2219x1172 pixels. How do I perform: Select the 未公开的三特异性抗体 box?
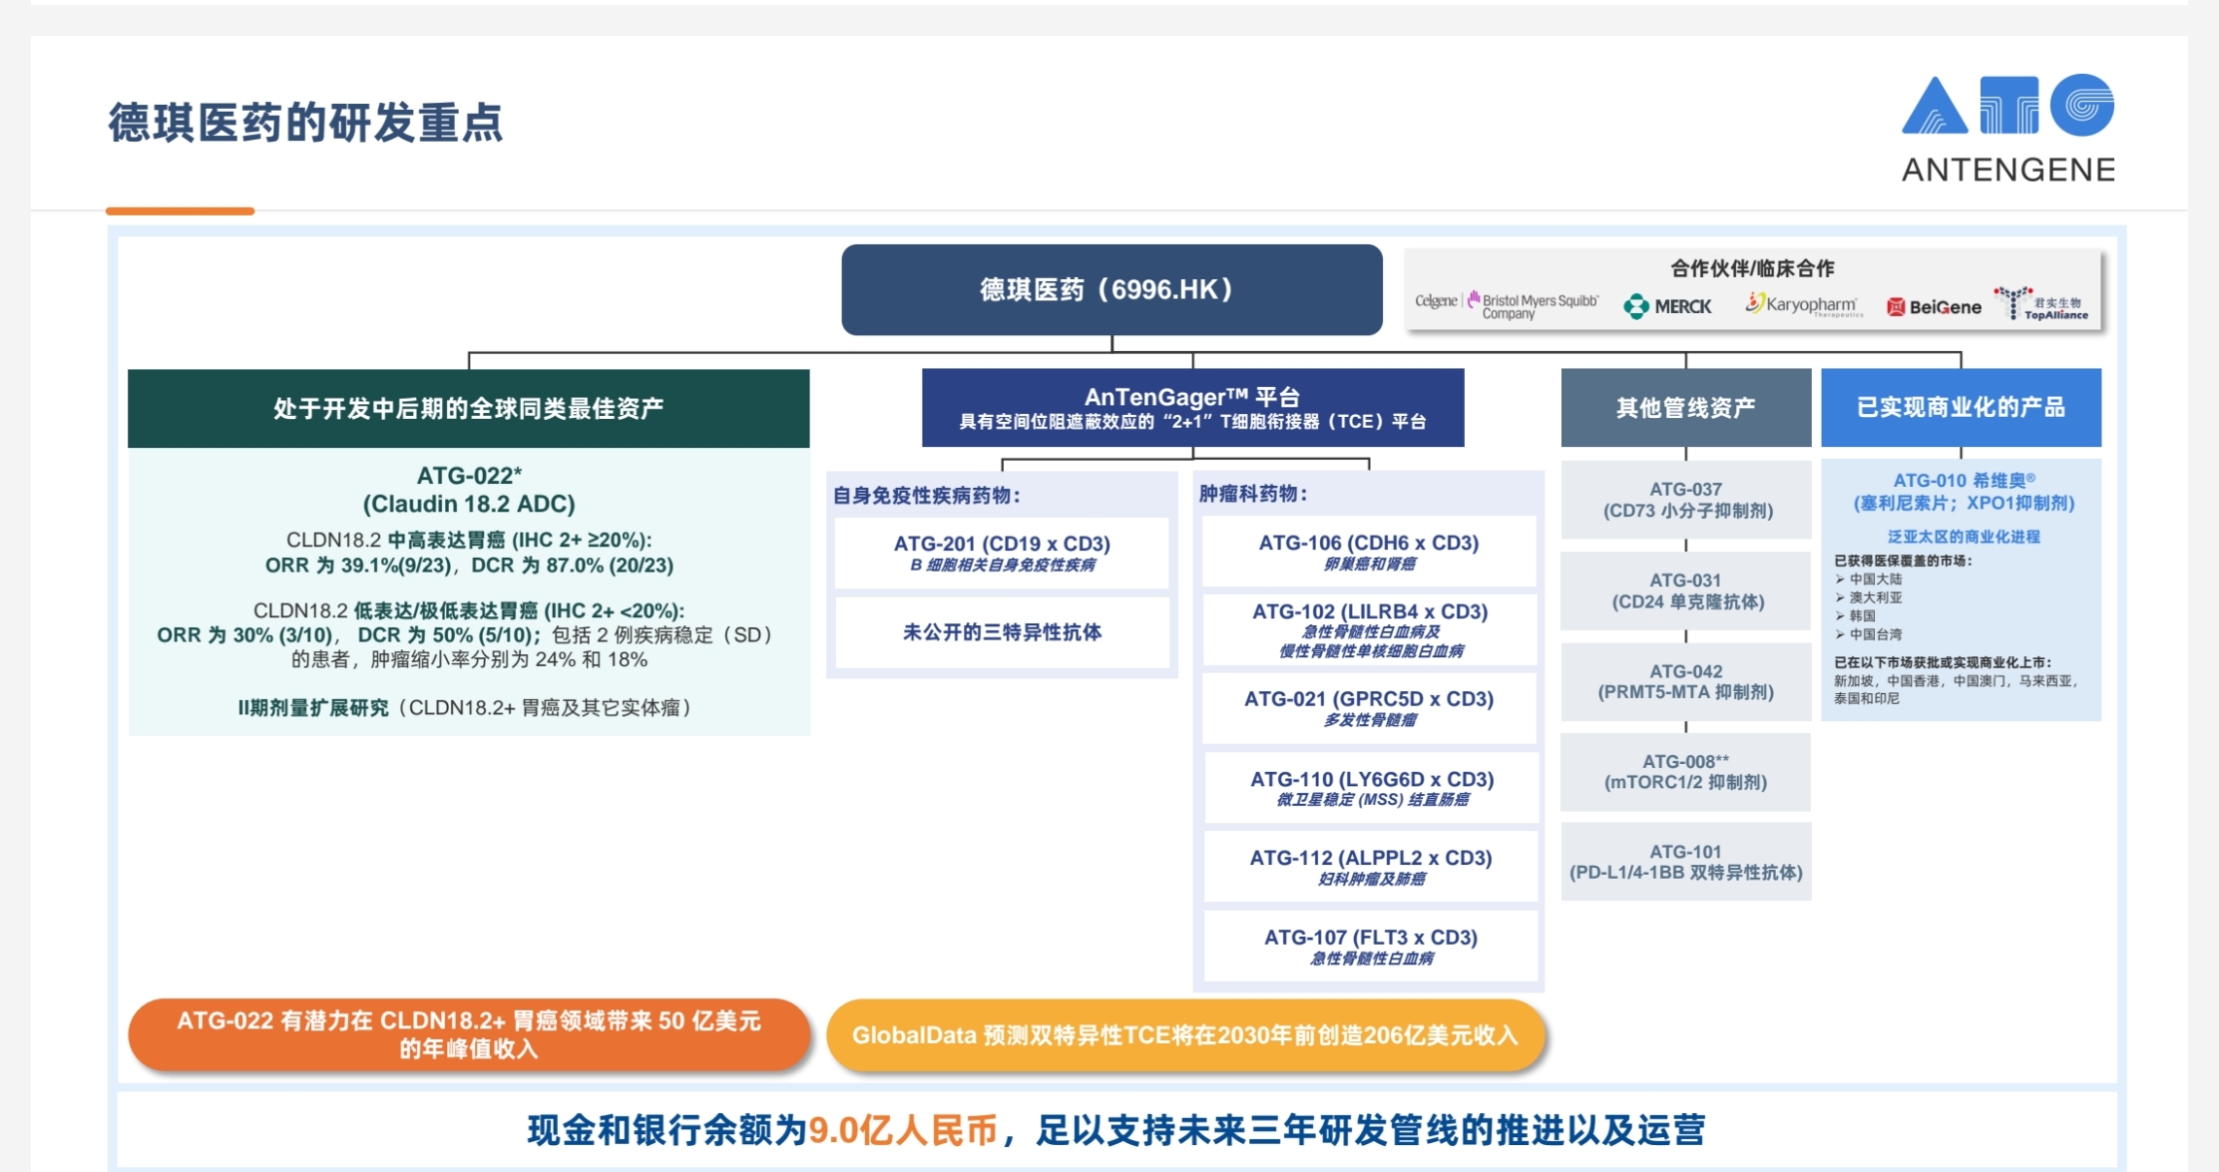(1002, 632)
